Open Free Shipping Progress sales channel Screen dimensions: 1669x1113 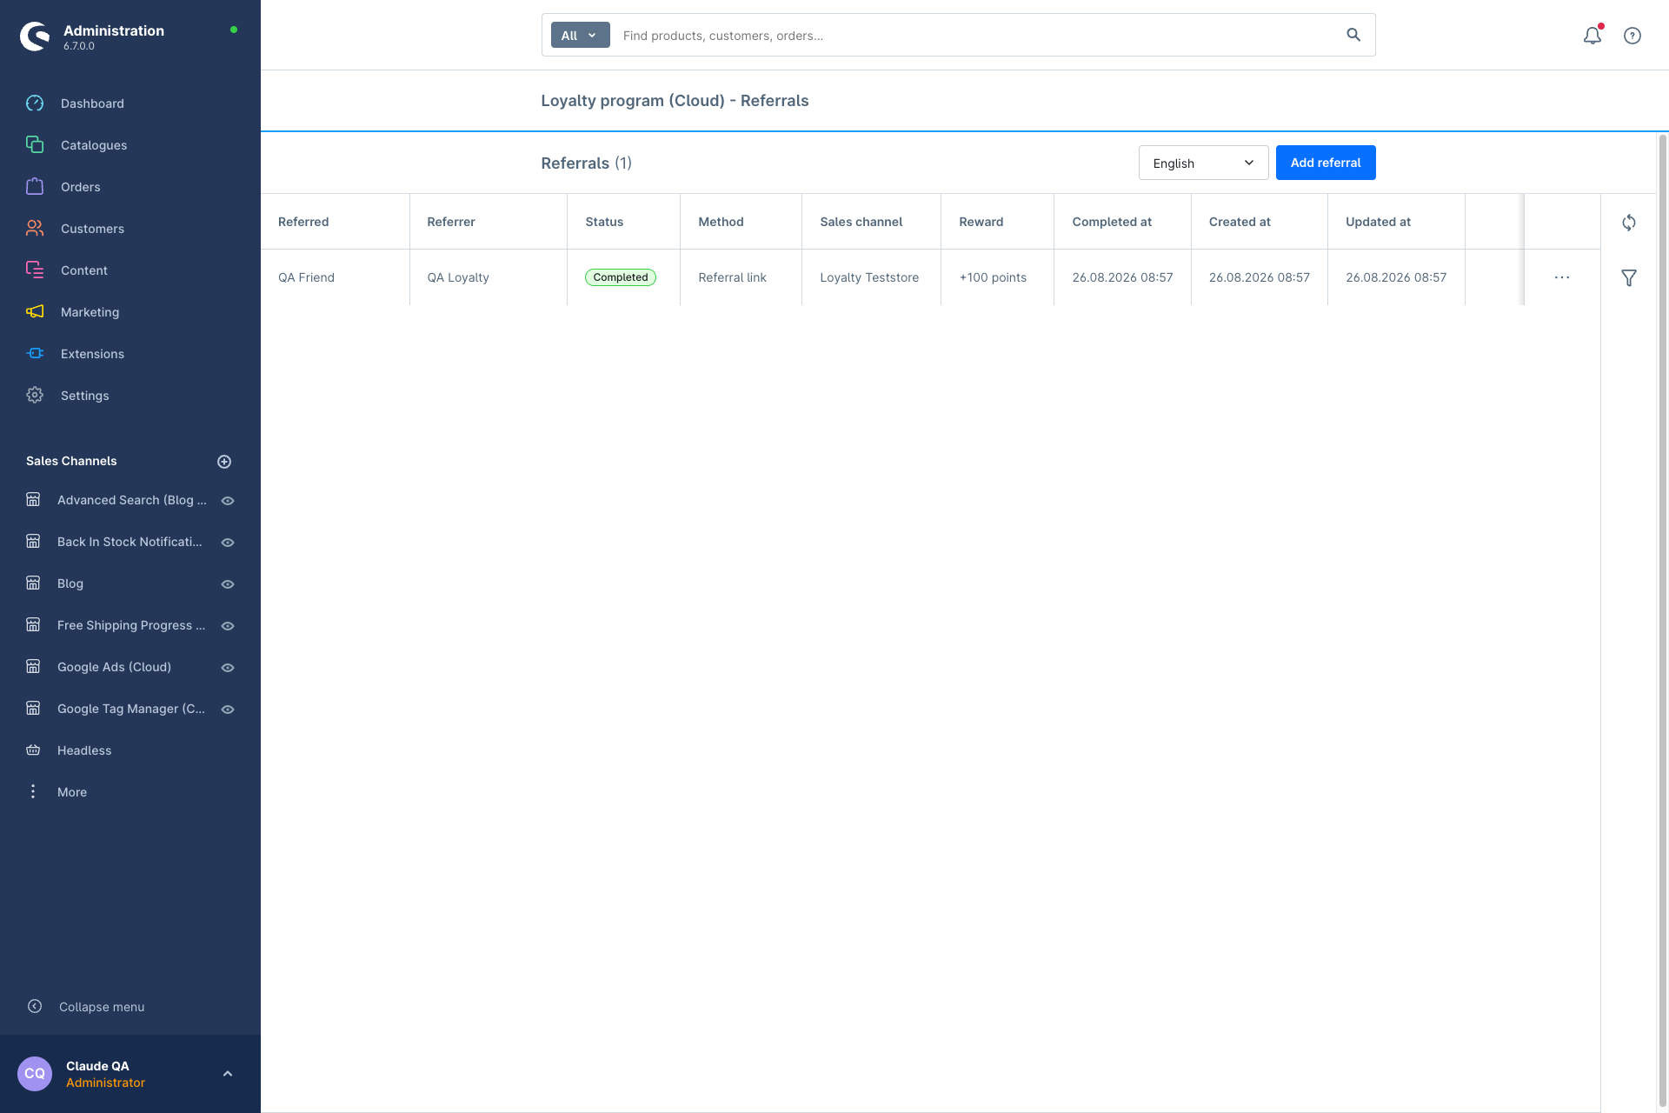point(131,625)
